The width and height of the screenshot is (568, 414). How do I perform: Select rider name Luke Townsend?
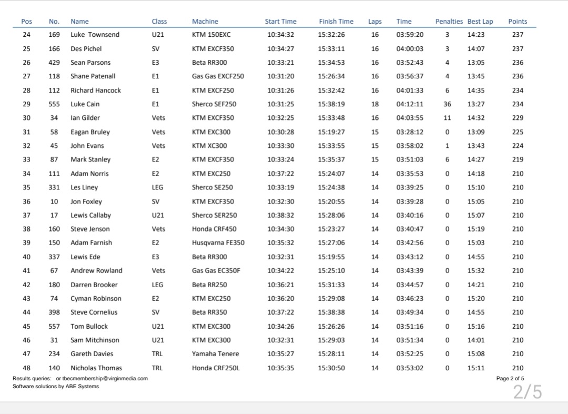pos(95,35)
